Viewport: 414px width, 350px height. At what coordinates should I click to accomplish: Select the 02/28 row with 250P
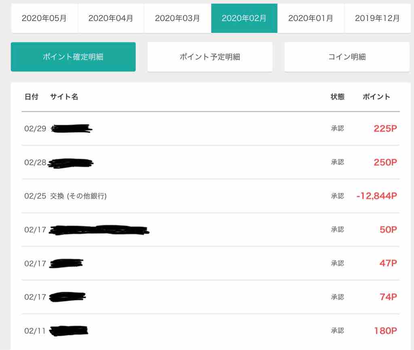coord(210,162)
